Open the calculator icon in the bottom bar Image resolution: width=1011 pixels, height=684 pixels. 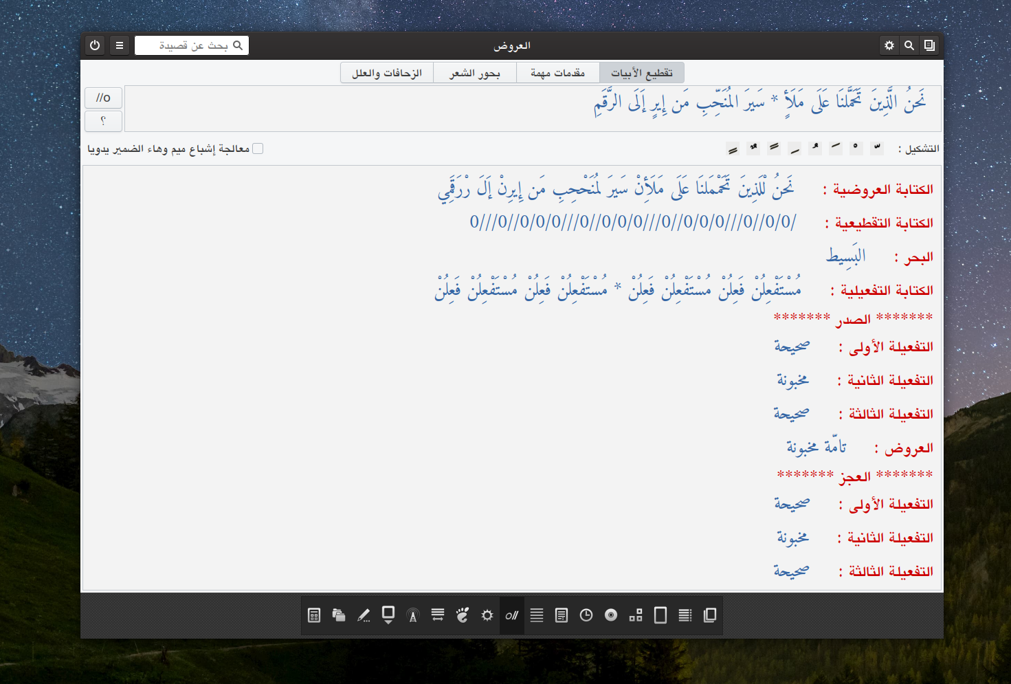pyautogui.click(x=314, y=615)
